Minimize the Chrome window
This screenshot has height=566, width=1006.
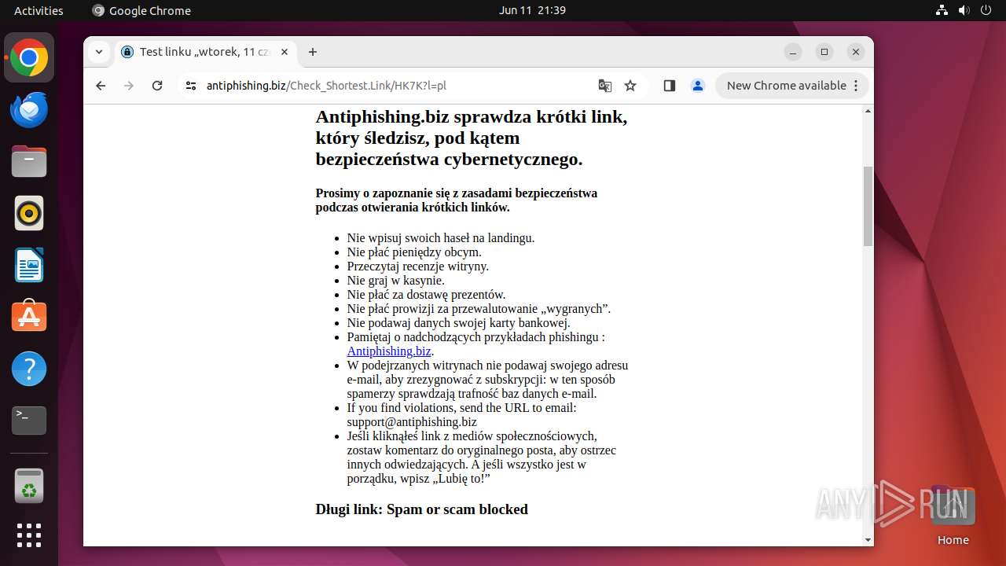tap(793, 52)
